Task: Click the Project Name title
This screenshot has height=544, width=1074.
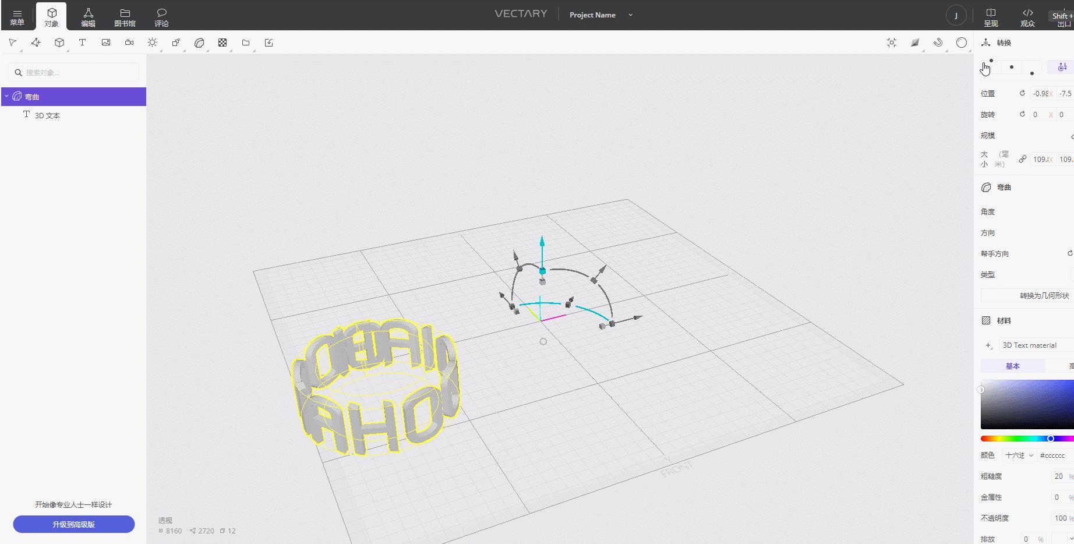Action: [592, 15]
